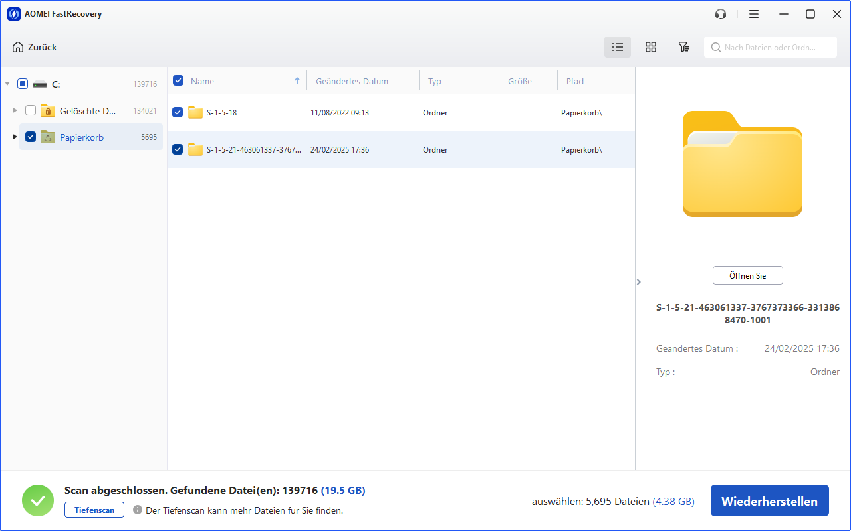Uncheck the Papierkorb checkbox
The image size is (851, 531).
pos(31,137)
